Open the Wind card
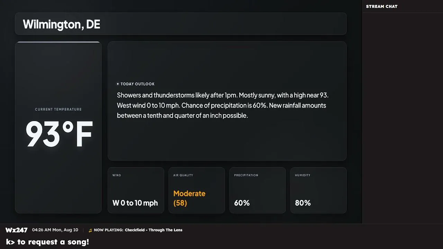Viewport: 443px width, 249px height. 136,190
